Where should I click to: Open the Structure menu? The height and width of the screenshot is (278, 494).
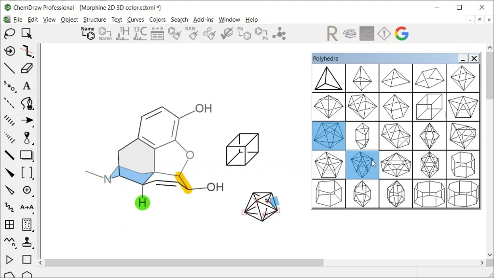click(x=95, y=20)
